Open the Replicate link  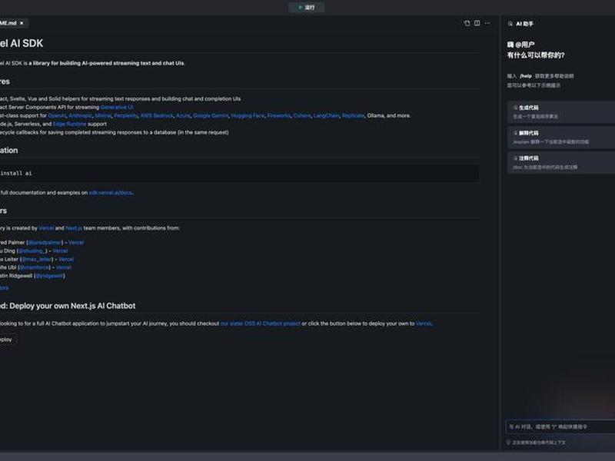353,116
